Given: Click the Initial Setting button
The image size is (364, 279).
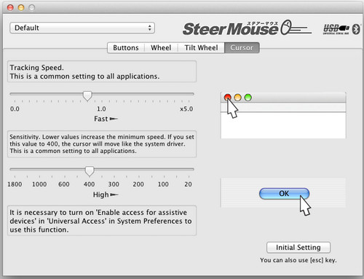Looking at the screenshot, I should (298, 248).
